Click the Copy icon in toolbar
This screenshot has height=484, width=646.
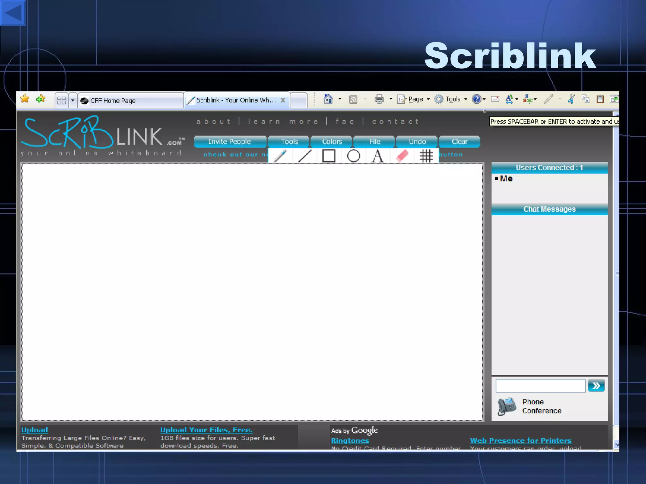(x=586, y=99)
